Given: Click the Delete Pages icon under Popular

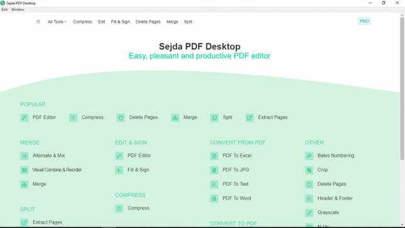Looking at the screenshot, I should coord(121,118).
